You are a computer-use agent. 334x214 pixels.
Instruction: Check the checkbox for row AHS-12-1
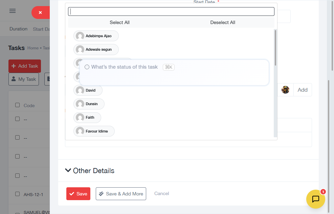(x=18, y=194)
